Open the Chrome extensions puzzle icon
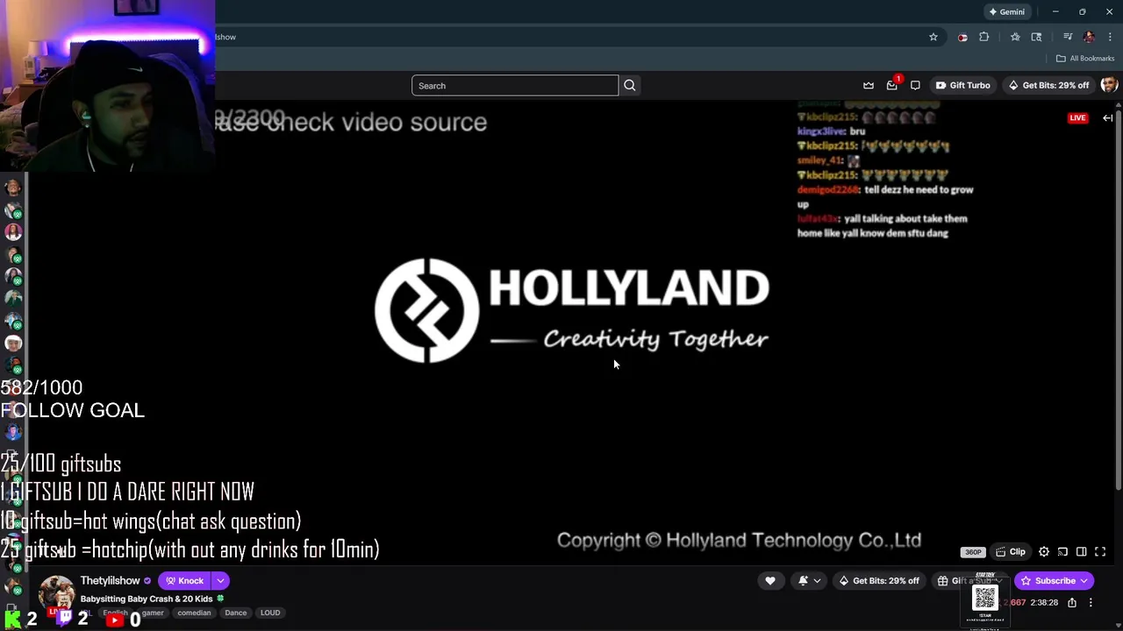Screen dimensions: 1123x631 coord(984,37)
